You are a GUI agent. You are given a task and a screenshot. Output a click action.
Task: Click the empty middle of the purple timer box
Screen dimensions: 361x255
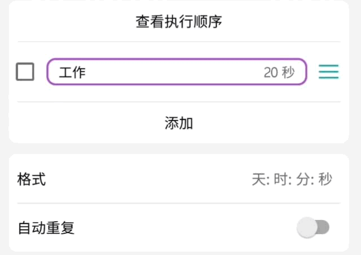point(175,72)
